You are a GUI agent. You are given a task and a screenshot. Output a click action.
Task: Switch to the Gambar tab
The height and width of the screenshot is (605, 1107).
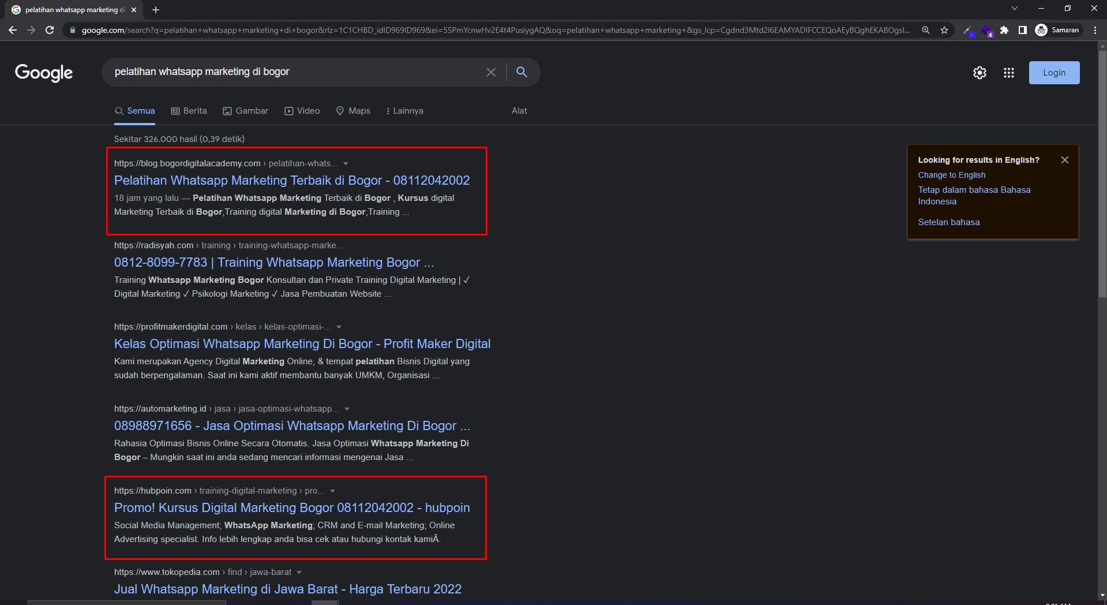pyautogui.click(x=246, y=111)
